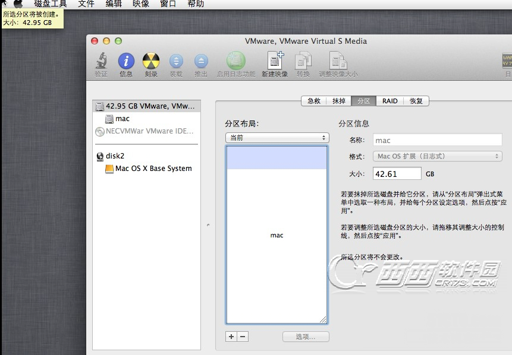Minimize the window with yellow button
Image resolution: width=512 pixels, height=355 pixels.
pos(106,41)
